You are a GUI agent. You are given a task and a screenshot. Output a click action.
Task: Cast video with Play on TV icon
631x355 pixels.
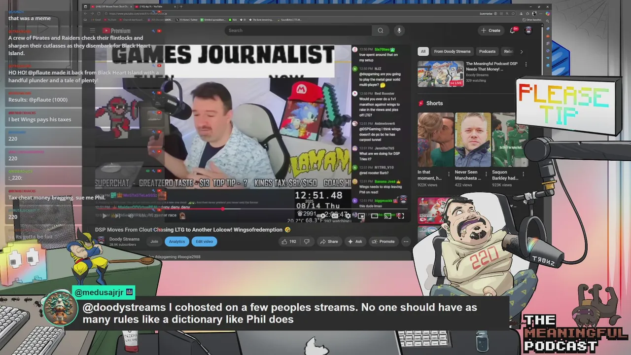pyautogui.click(x=388, y=215)
